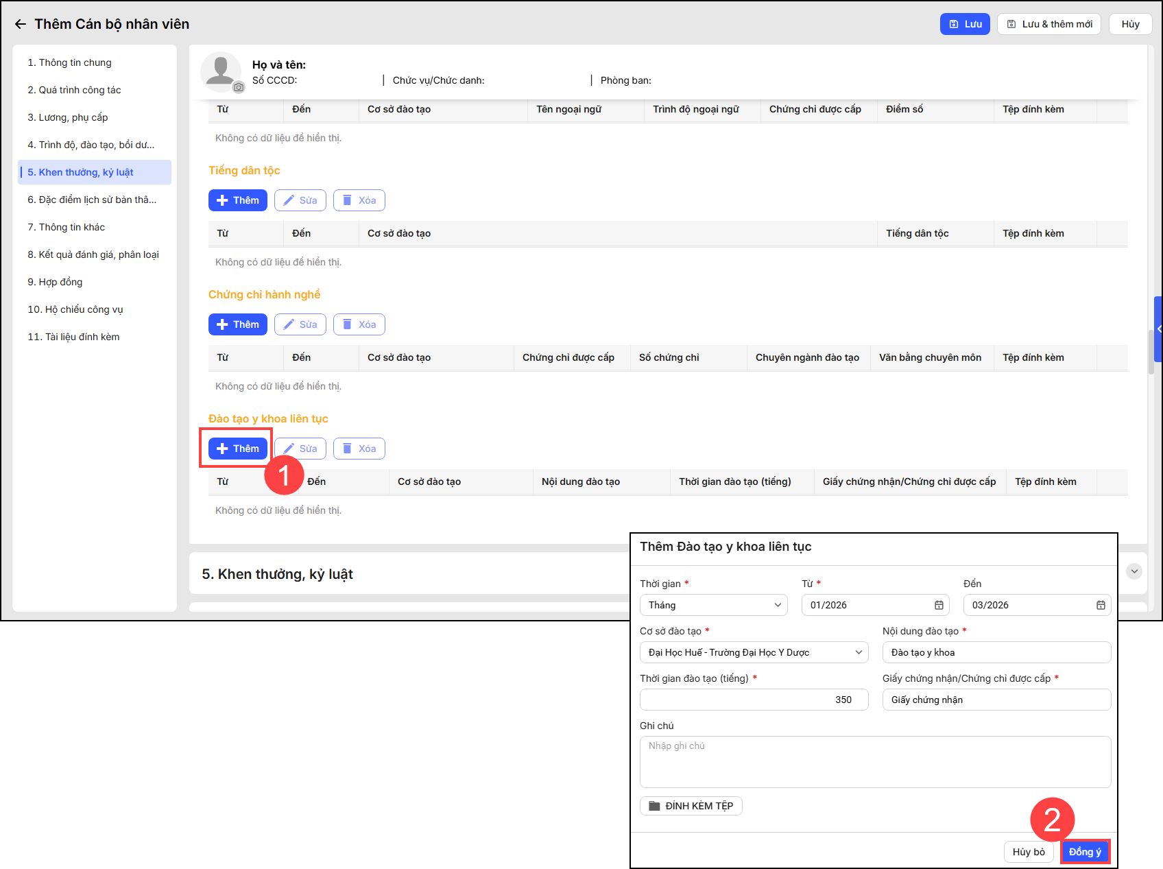Screen dimensions: 1163x869
Task: Click Lưu save button in header
Action: pyautogui.click(x=964, y=24)
